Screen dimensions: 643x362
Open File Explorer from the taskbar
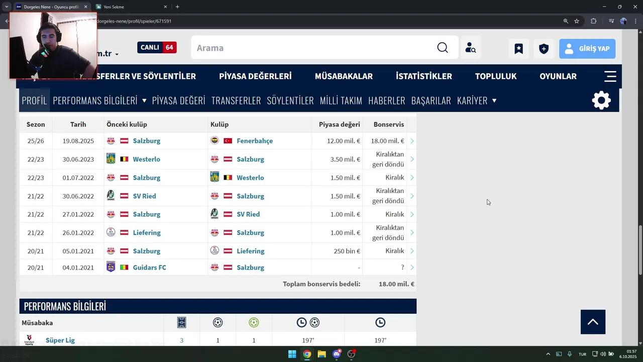pos(321,354)
